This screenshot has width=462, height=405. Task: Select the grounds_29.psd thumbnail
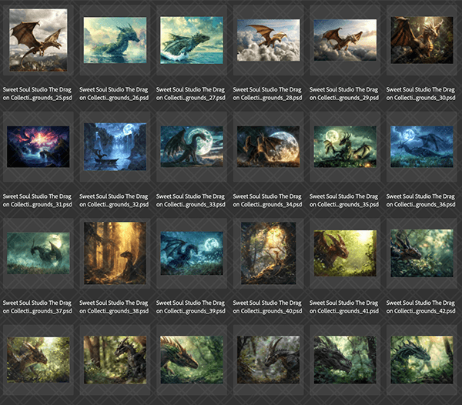(x=345, y=40)
